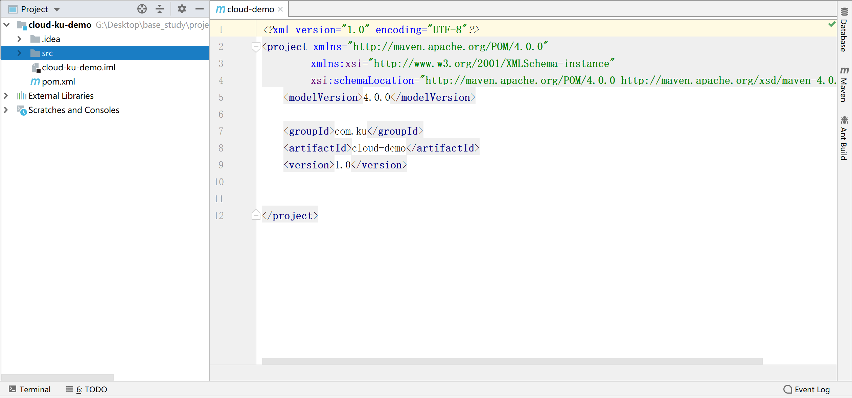852x398 pixels.
Task: Expand External Libraries node
Action: tap(6, 96)
